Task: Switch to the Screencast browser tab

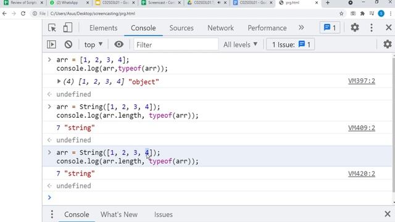Action: 161,2
